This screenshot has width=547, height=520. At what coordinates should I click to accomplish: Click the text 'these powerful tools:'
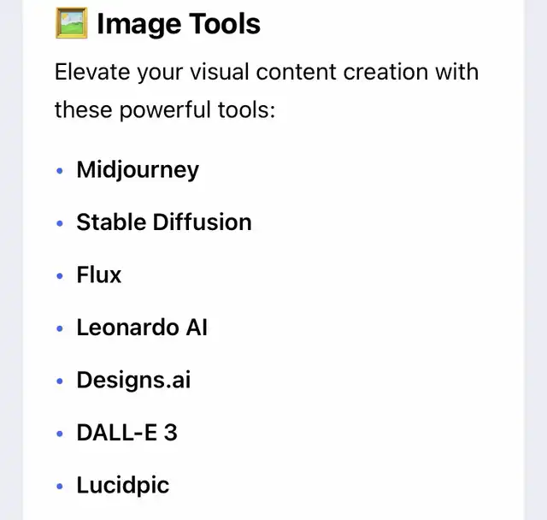[165, 110]
